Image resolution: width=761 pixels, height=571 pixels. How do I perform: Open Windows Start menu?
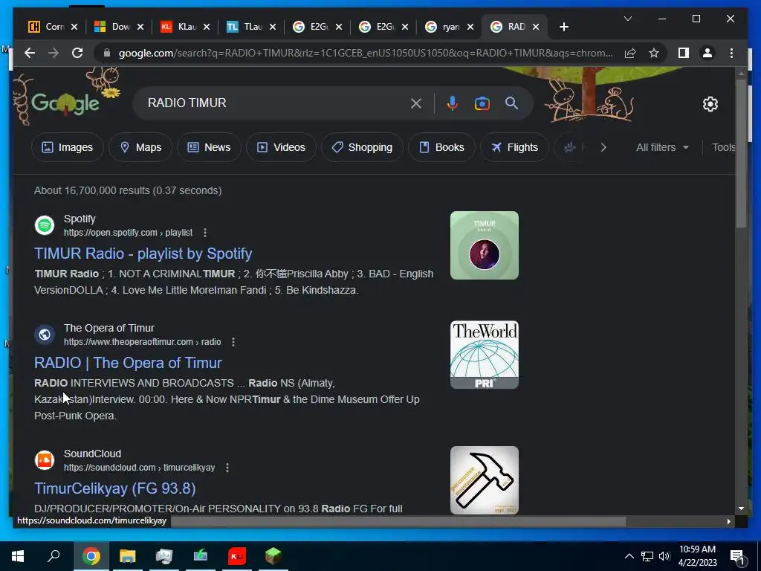pos(18,556)
